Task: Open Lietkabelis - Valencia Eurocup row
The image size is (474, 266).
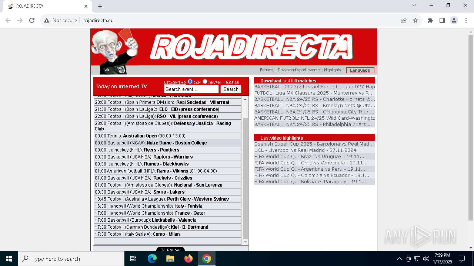Action: [167, 220]
